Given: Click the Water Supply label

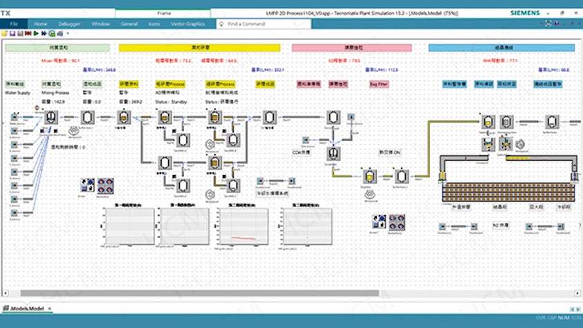Looking at the screenshot, I should tap(17, 93).
